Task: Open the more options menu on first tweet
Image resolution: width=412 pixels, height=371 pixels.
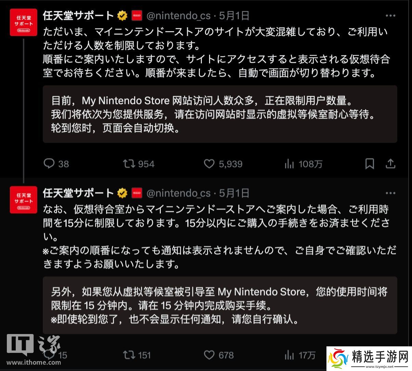Action: click(x=390, y=16)
